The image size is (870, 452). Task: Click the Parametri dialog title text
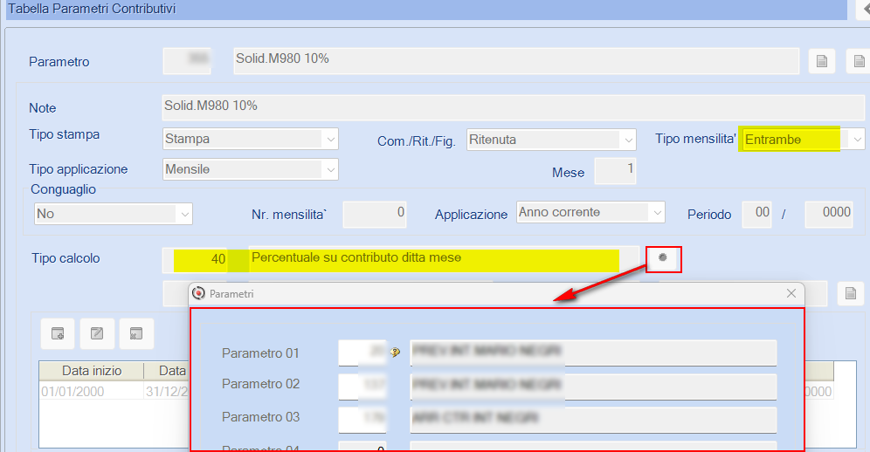231,293
